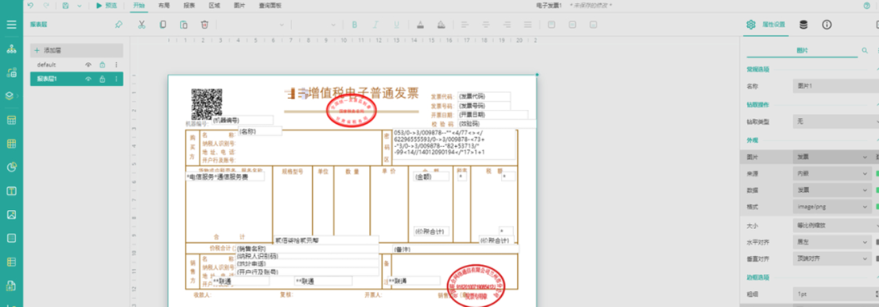Click the 预览 preview play button

(x=106, y=5)
